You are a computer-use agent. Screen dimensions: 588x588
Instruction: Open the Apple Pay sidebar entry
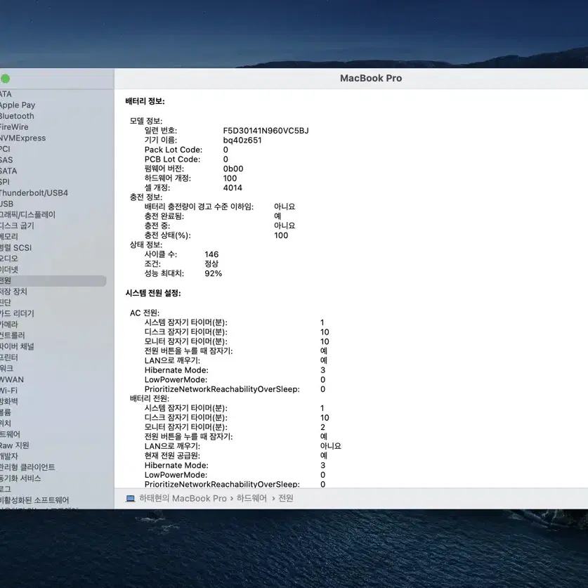(x=18, y=105)
